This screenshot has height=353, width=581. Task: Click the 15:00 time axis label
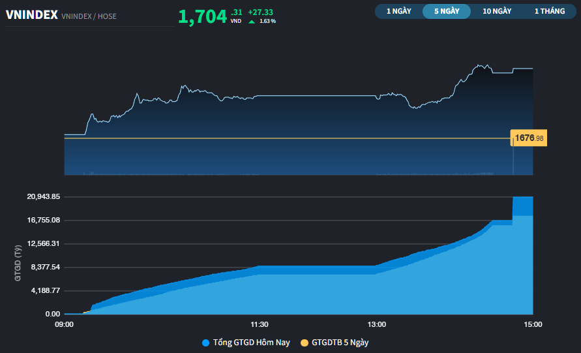pos(532,324)
